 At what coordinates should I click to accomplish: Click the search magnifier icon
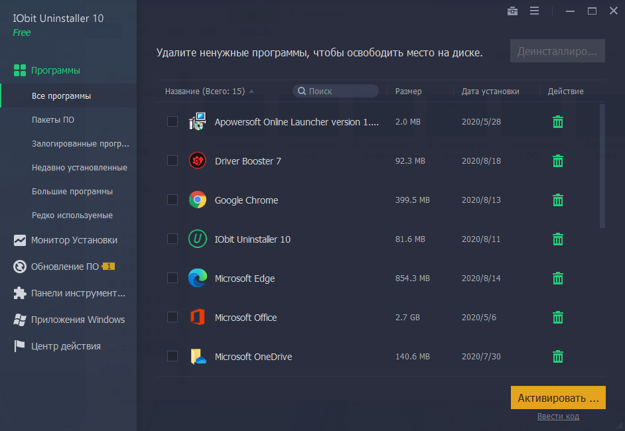click(x=302, y=92)
